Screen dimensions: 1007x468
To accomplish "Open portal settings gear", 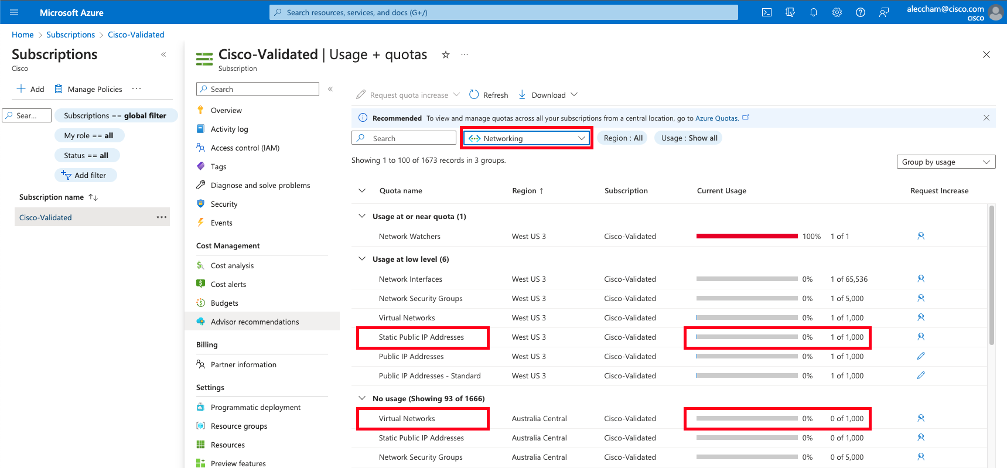I will coord(837,12).
